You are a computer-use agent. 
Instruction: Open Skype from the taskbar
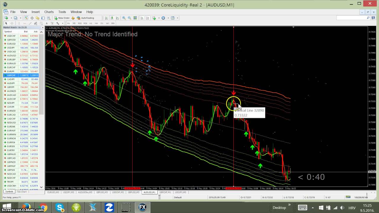60,208
